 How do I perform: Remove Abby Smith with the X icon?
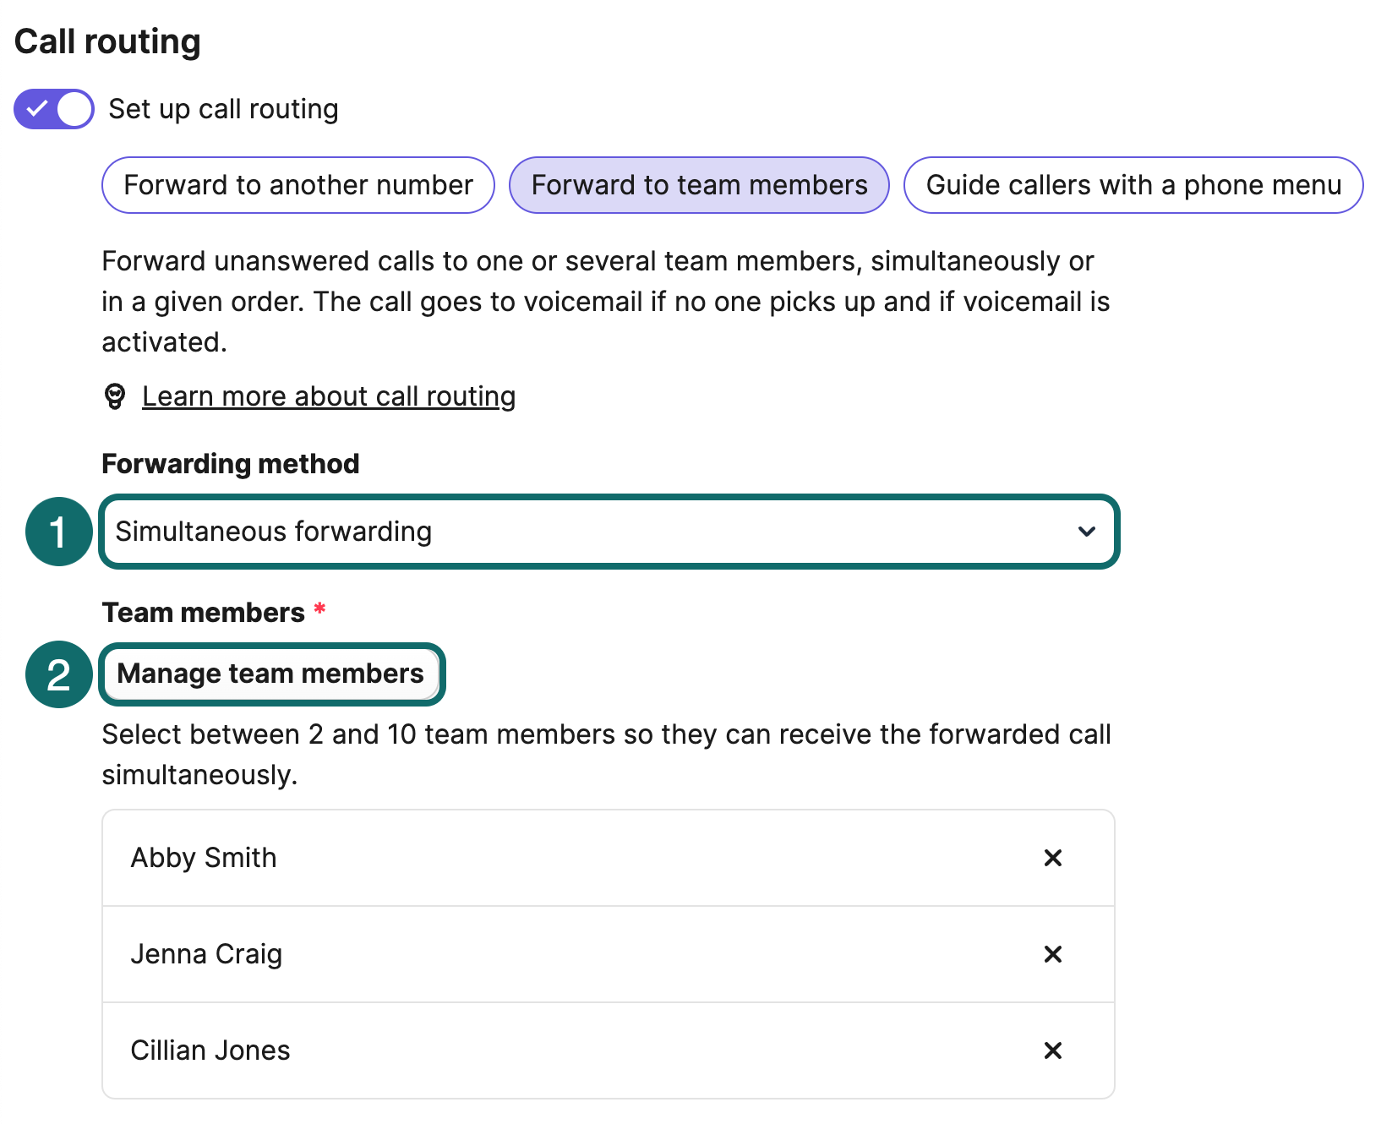pos(1052,858)
